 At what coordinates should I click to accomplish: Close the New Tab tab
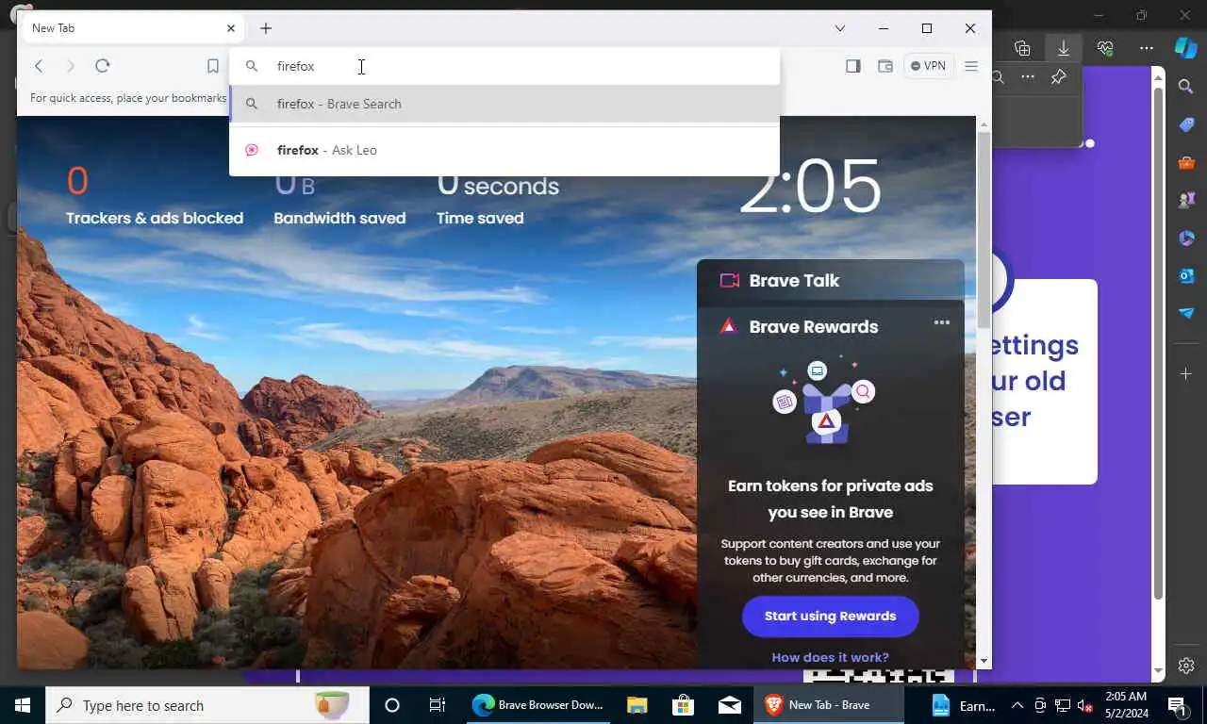point(231,28)
